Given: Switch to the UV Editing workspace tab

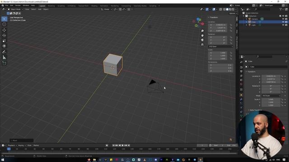Looking at the screenshot, I should click(71, 6).
